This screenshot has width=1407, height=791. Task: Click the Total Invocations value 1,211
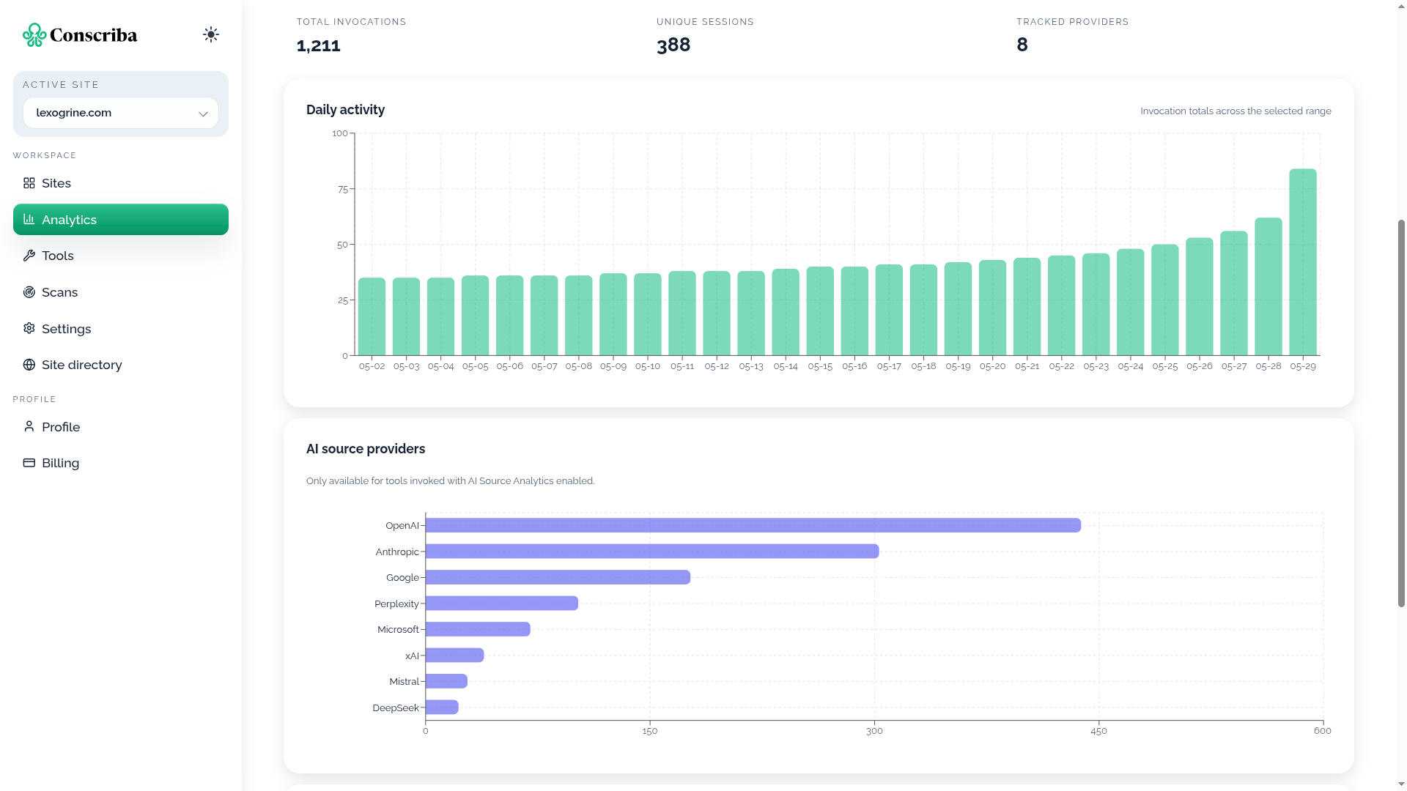click(x=319, y=45)
